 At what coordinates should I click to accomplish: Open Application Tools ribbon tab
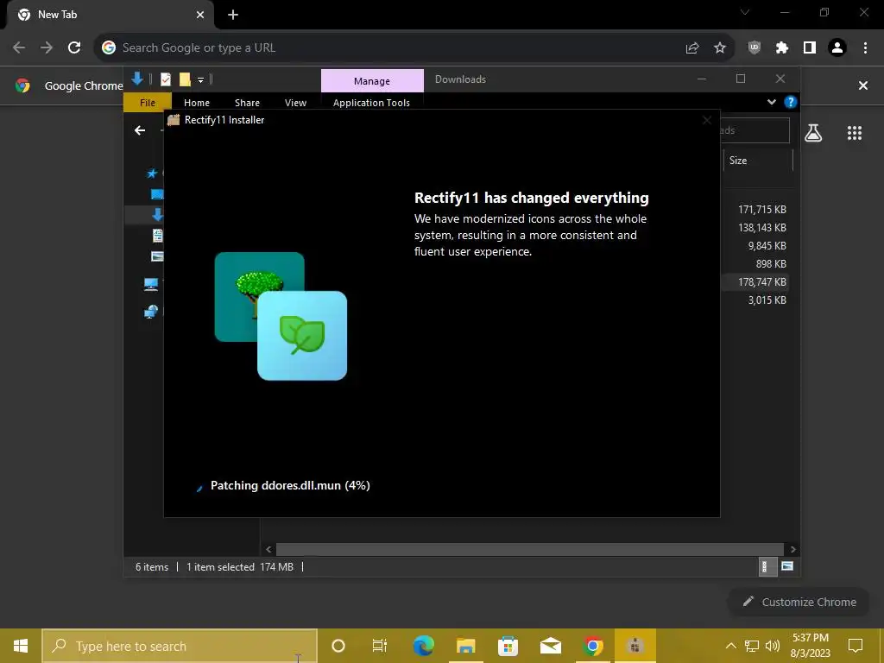point(371,103)
